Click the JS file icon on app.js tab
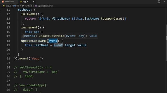The image size is (167, 93). [21, 2]
